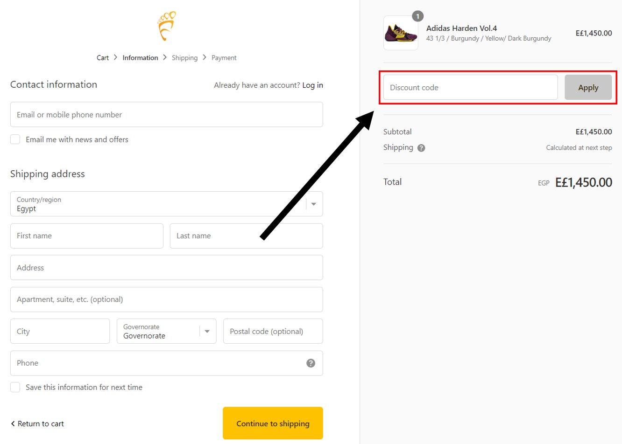
Task: Click the Last name field
Action: click(247, 236)
